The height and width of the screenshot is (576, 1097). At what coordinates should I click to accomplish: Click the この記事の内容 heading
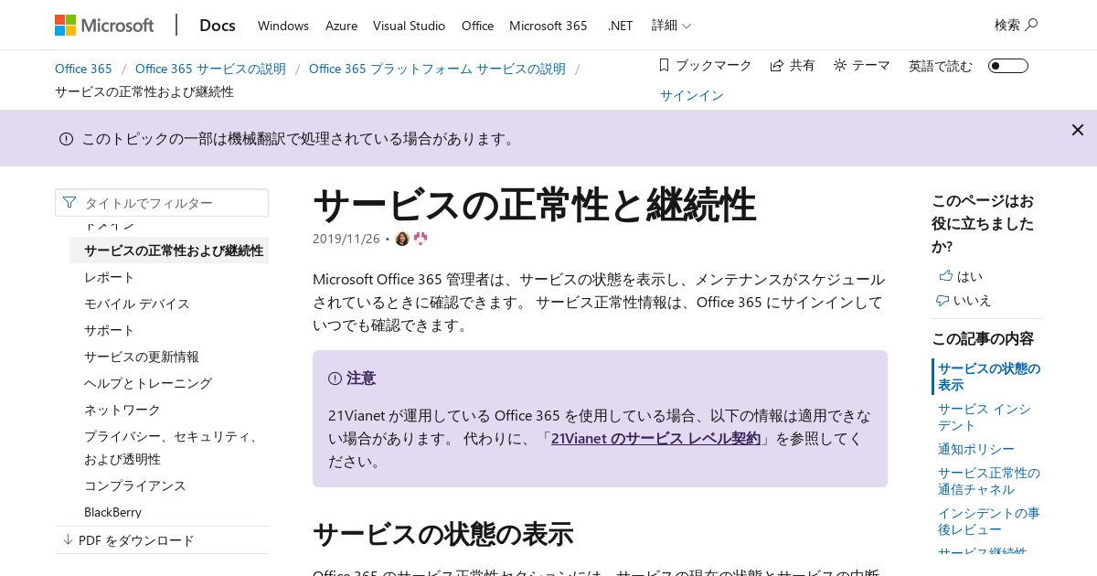tap(983, 338)
